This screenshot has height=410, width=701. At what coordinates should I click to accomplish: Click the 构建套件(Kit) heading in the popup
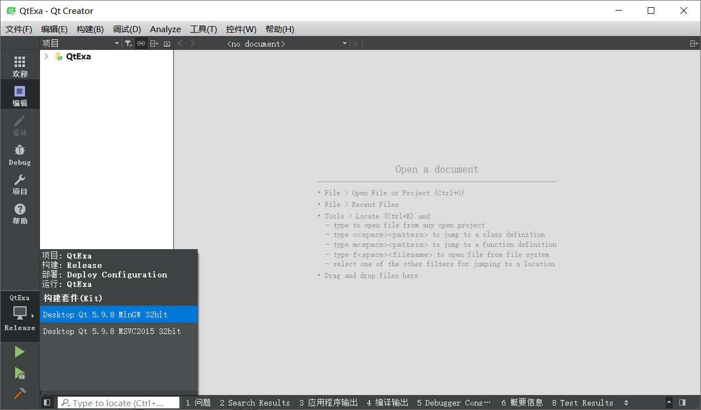coord(73,298)
